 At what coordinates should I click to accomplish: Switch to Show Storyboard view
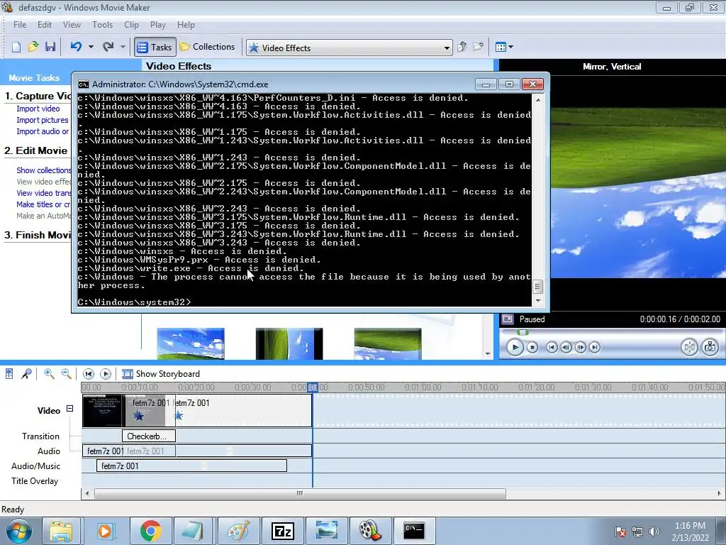point(161,373)
